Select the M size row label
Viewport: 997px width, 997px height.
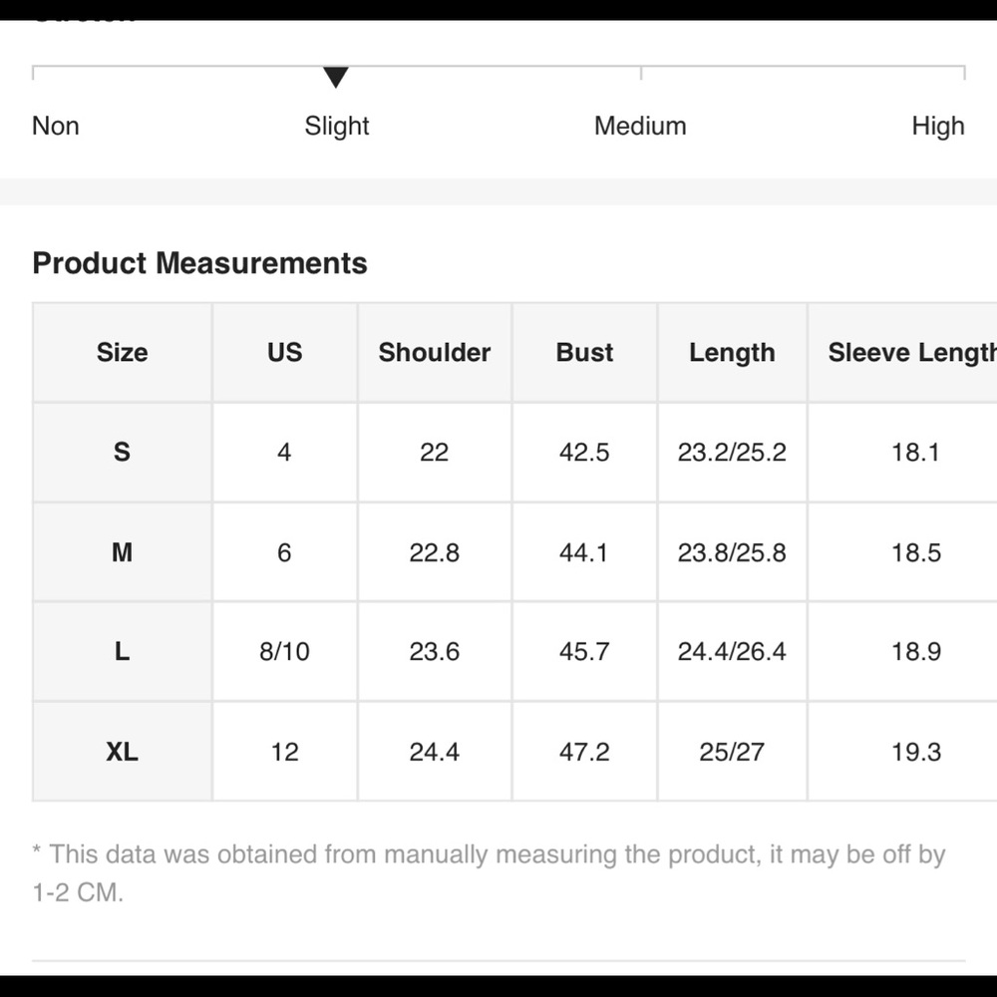point(122,552)
